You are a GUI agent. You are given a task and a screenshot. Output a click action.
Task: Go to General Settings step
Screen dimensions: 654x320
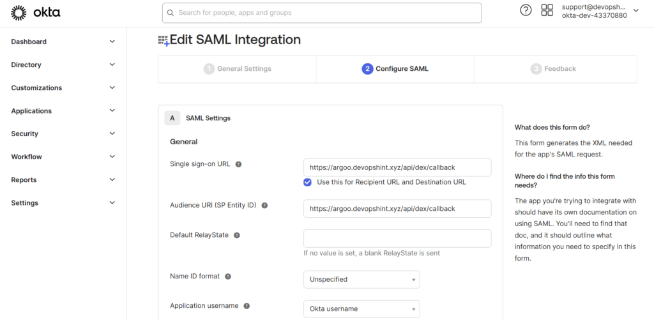click(x=238, y=69)
